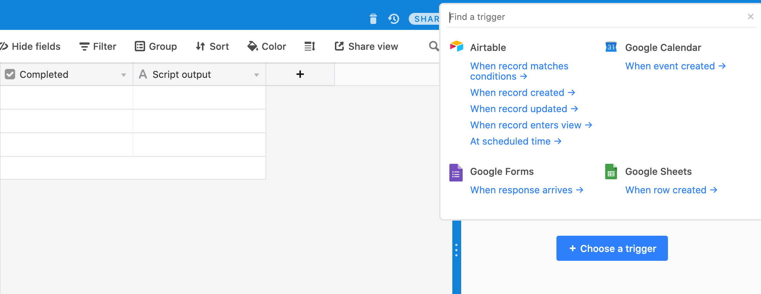The height and width of the screenshot is (294, 761).
Task: Select When response arrives trigger
Action: coord(527,190)
